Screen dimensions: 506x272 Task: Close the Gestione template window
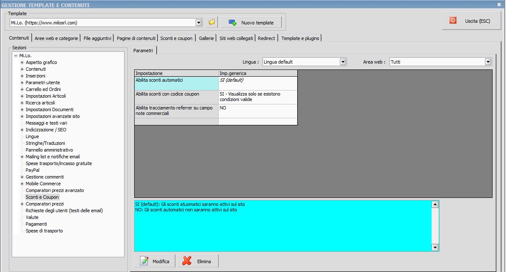[x=499, y=4]
